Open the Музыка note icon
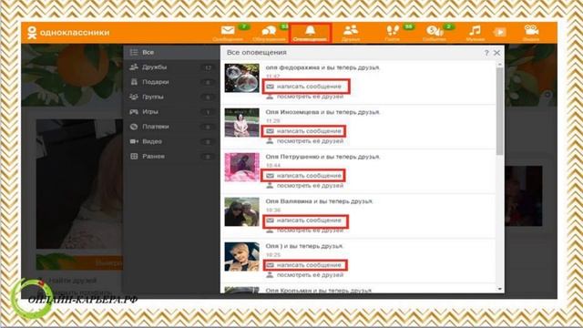 pos(475,30)
